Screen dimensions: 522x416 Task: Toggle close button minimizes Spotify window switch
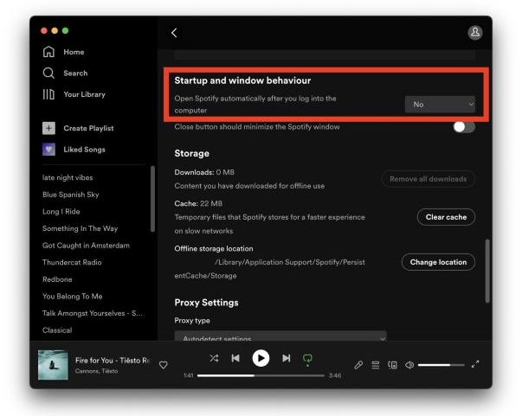point(463,127)
